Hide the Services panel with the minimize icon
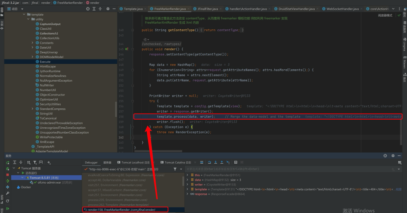Viewport: 407px width, 213px height. coord(399,156)
